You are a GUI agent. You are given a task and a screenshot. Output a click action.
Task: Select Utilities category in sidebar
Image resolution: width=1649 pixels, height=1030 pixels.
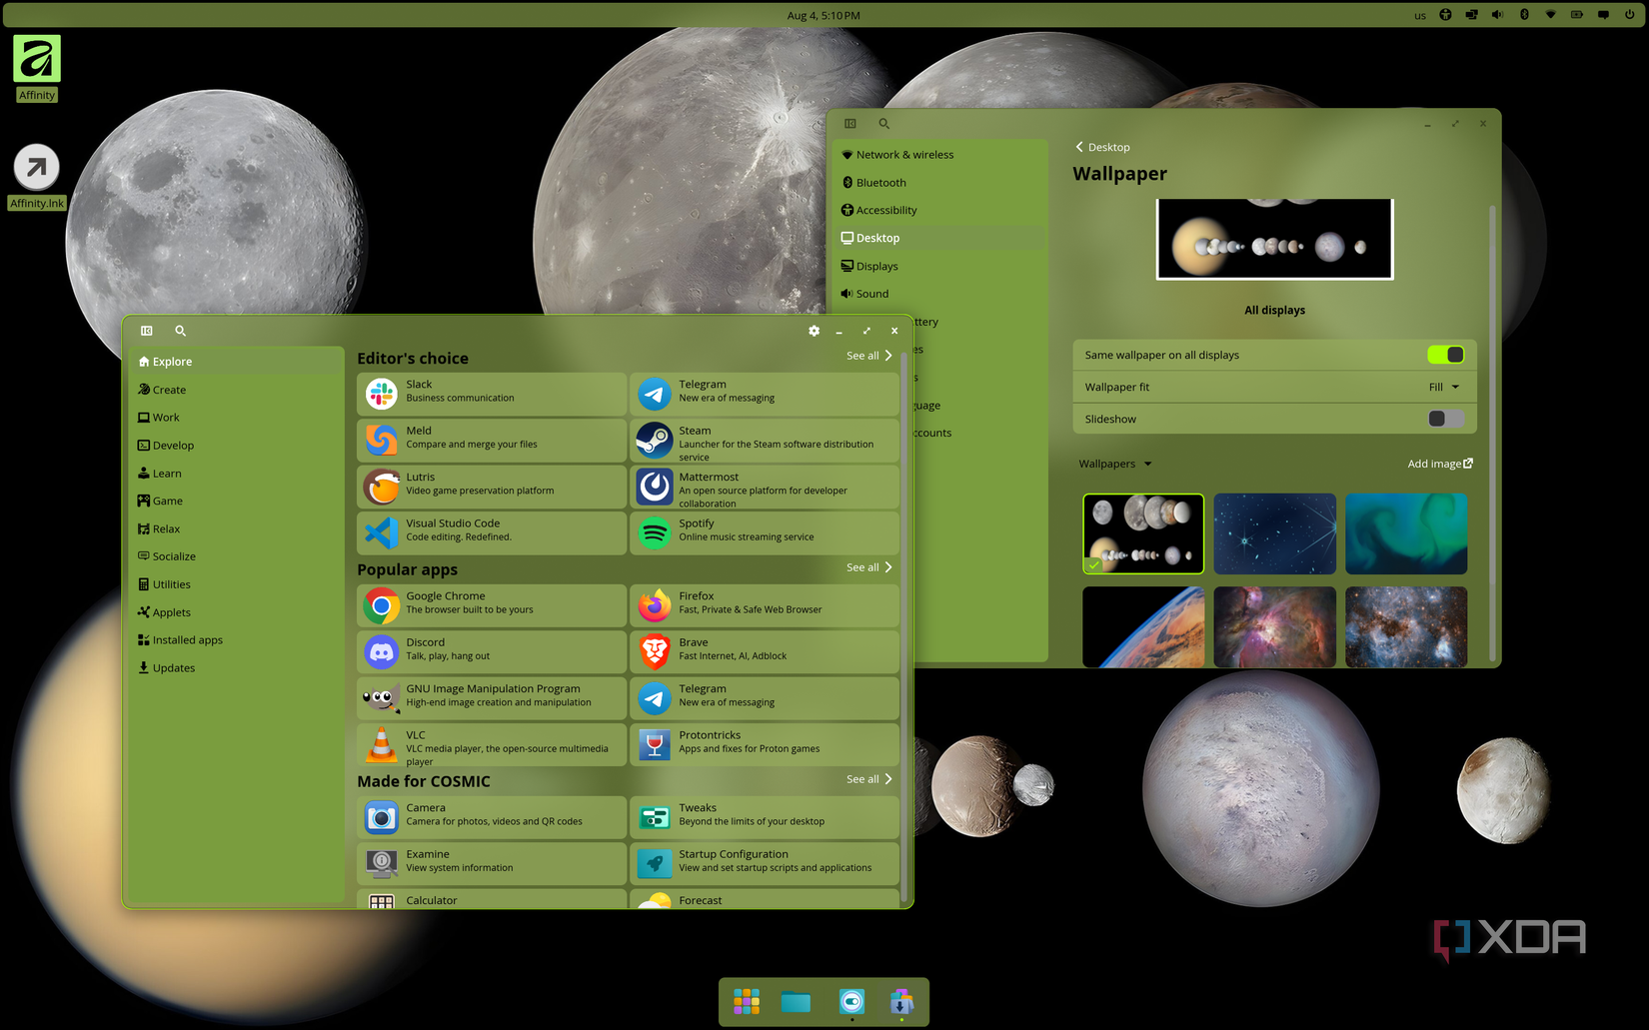point(236,584)
